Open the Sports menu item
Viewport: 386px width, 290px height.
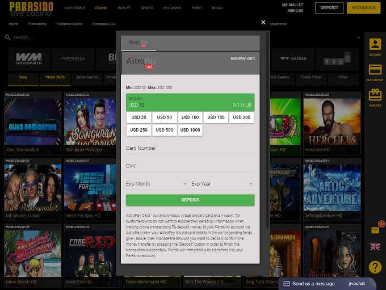(x=147, y=9)
